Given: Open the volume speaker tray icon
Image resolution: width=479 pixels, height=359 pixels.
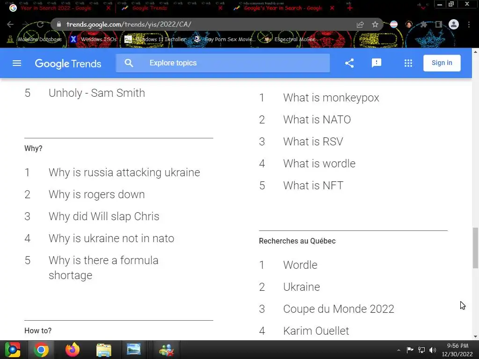Looking at the screenshot, I should tap(433, 350).
